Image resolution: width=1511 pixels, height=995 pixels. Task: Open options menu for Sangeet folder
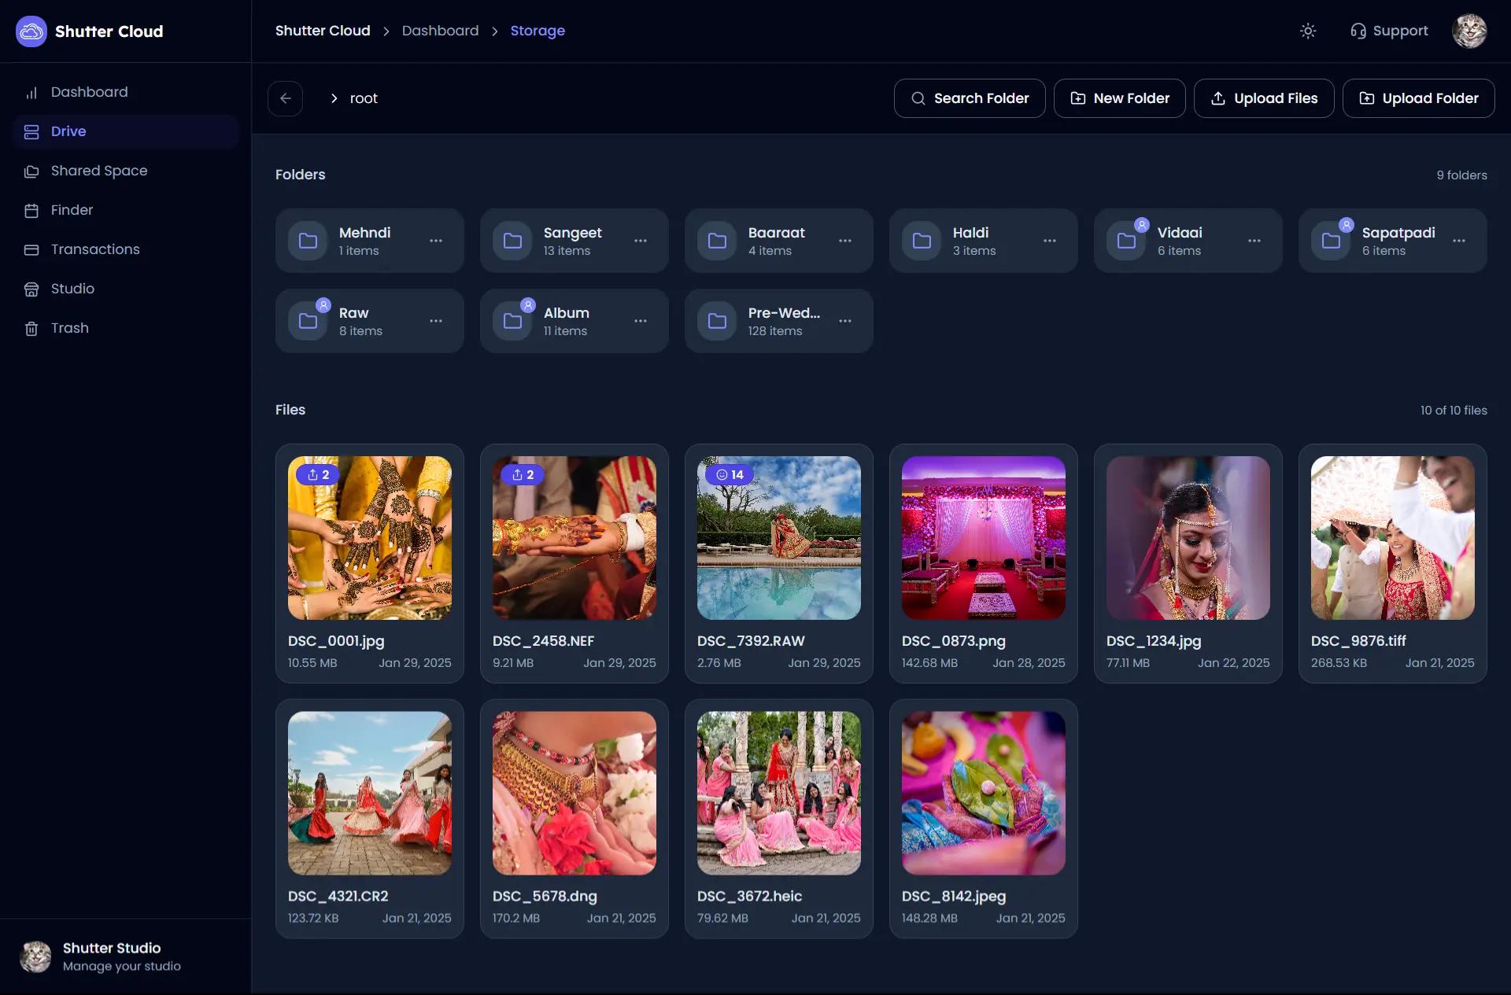click(x=641, y=241)
